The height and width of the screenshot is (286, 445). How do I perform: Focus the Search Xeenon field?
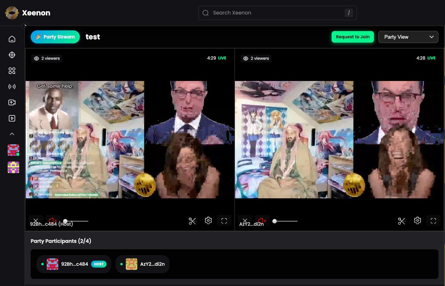(277, 13)
